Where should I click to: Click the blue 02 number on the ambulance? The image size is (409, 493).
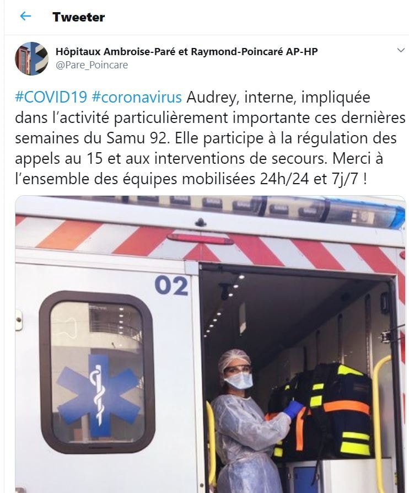(x=171, y=285)
